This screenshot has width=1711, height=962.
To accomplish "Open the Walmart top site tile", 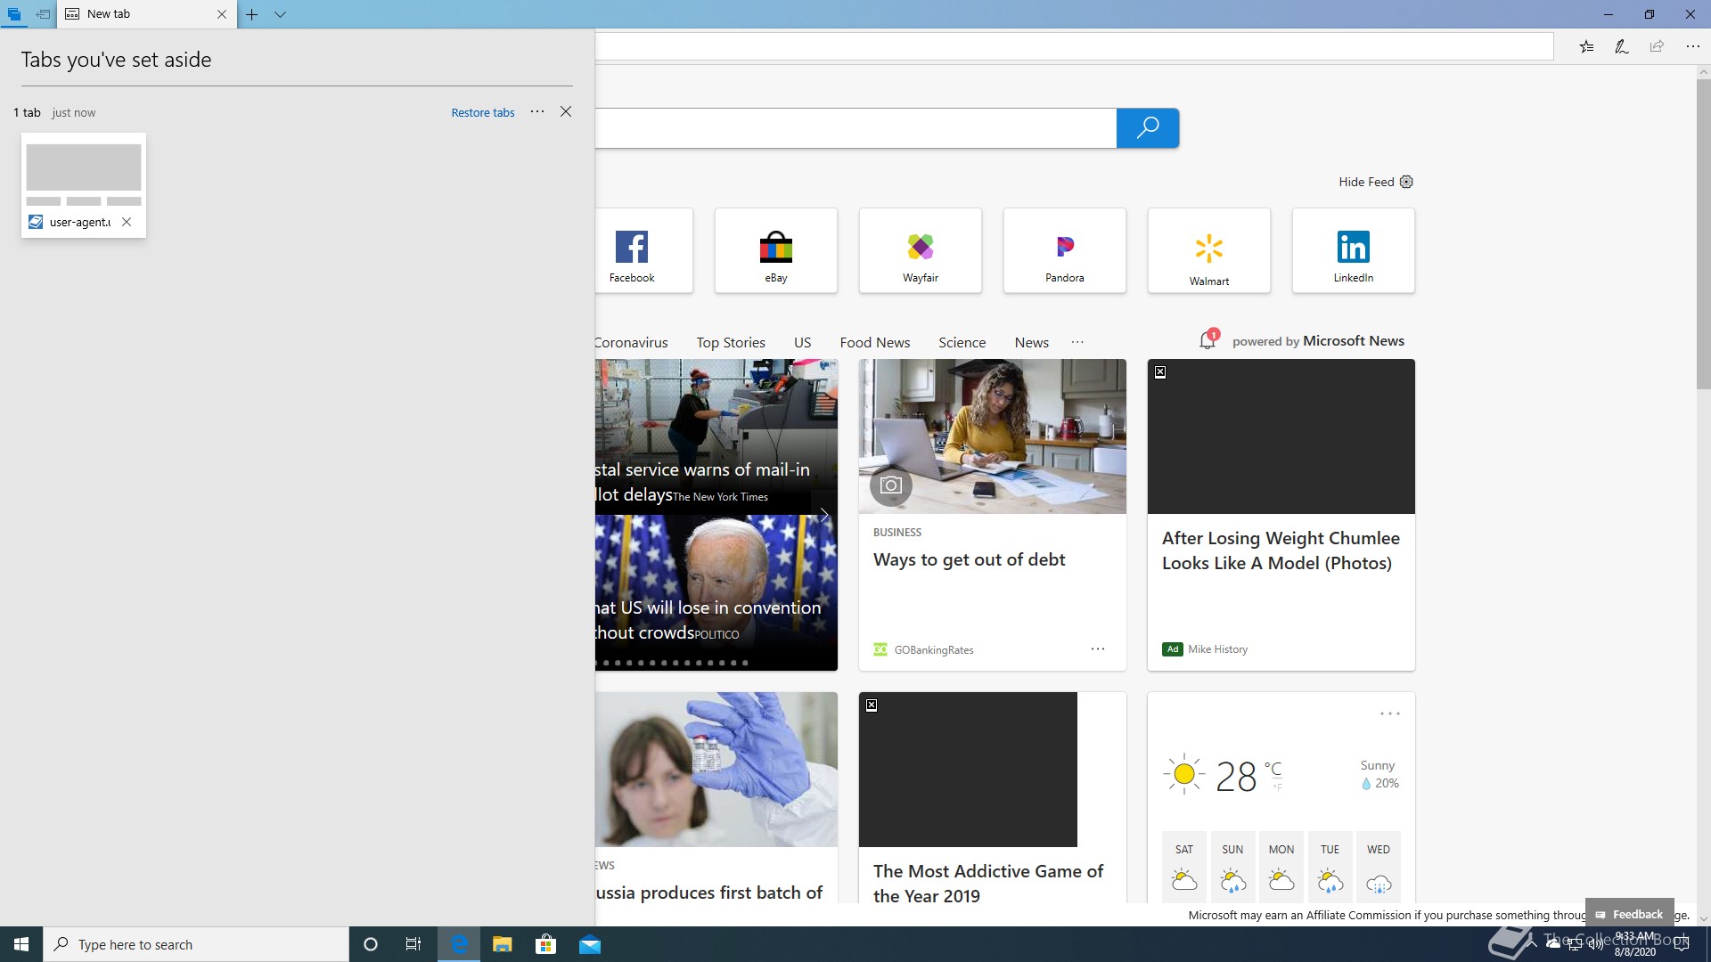I will pyautogui.click(x=1209, y=250).
